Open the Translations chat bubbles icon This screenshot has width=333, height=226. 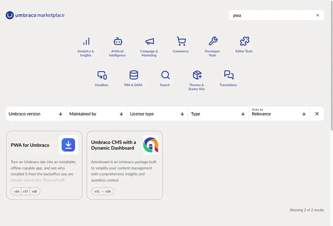[x=229, y=75]
